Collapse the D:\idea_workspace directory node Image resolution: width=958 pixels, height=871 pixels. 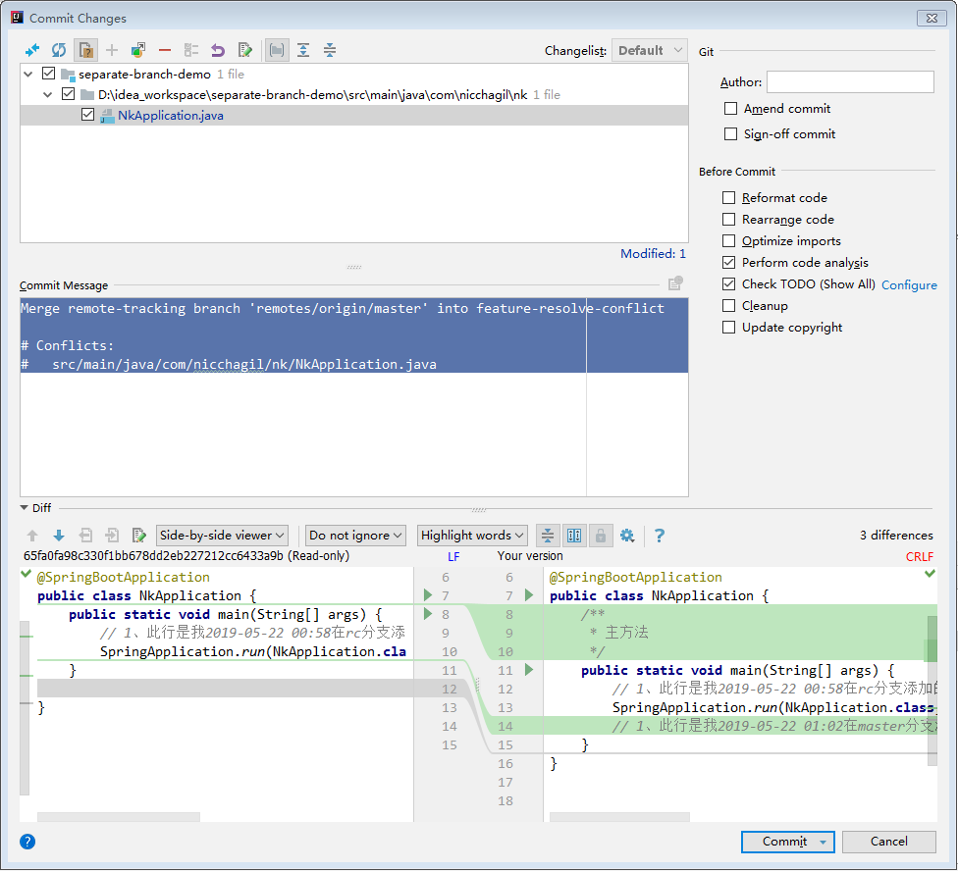point(48,94)
